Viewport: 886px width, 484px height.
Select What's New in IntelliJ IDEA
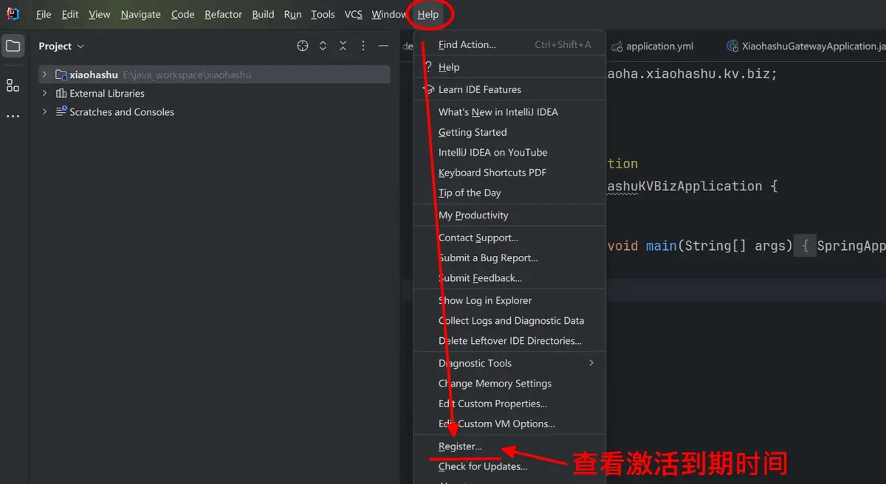pyautogui.click(x=510, y=112)
